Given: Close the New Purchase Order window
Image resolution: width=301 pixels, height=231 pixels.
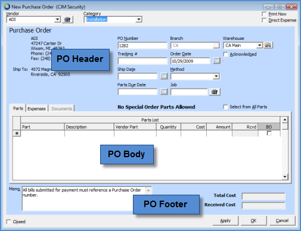Looking at the screenshot, I should [291, 7].
